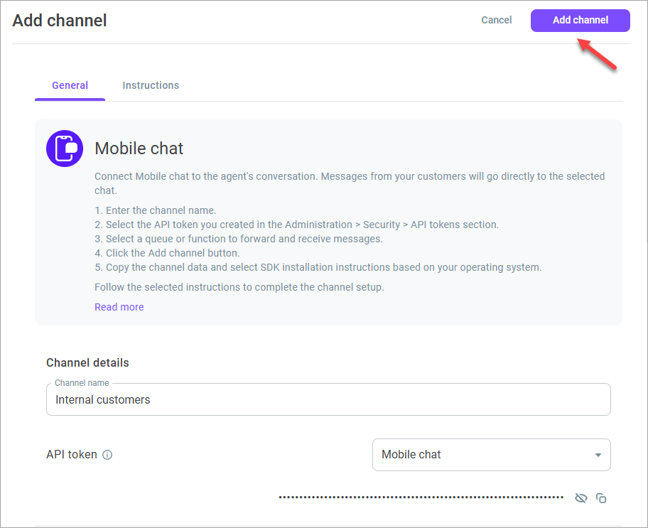The width and height of the screenshot is (648, 528).
Task: Click the Mobile chat phone icon
Action: [65, 149]
